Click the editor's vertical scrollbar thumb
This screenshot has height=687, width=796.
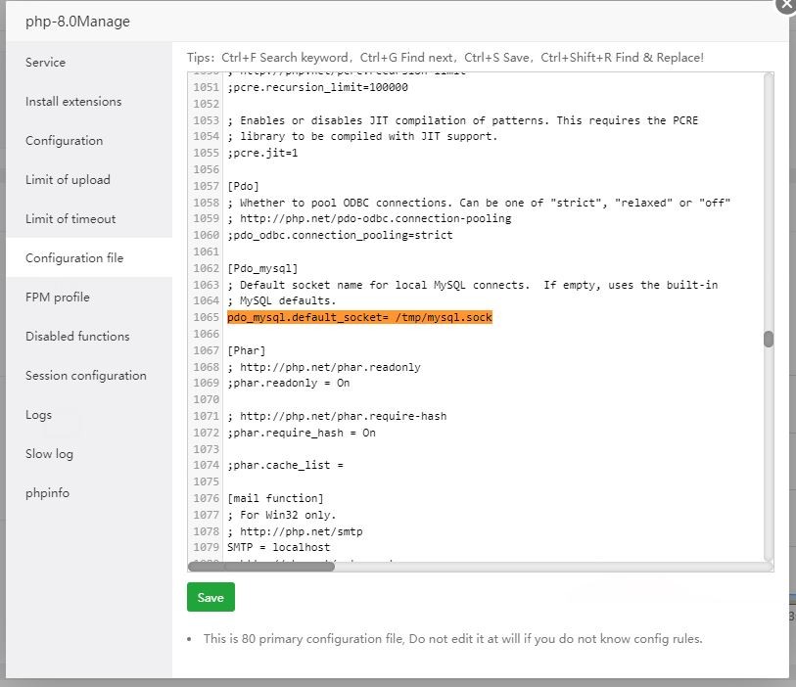tap(769, 340)
